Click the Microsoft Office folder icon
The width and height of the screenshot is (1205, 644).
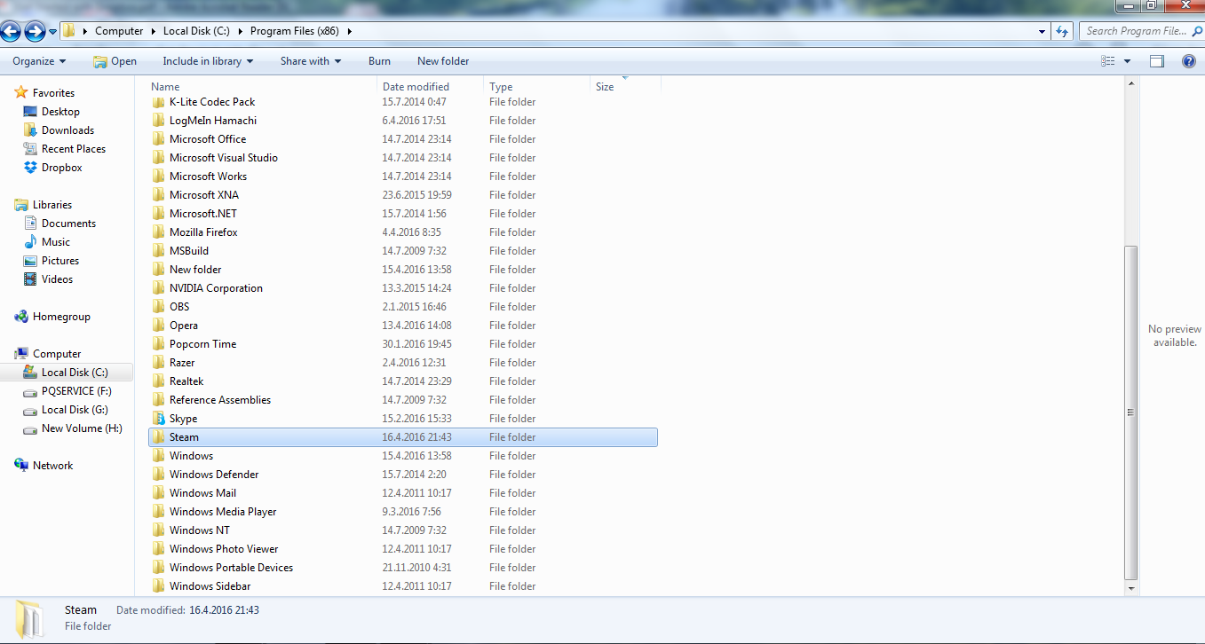pyautogui.click(x=159, y=139)
